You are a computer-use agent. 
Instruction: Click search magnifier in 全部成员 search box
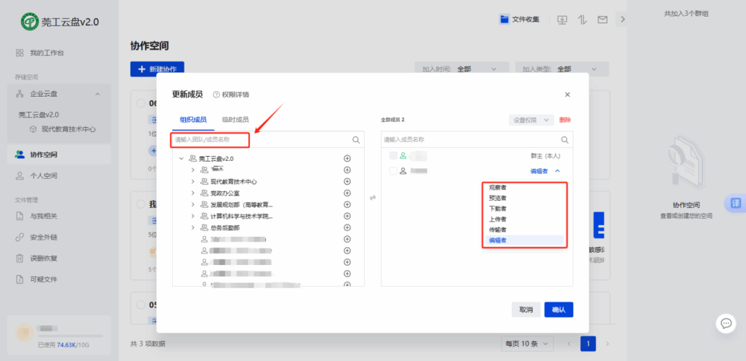pos(565,140)
